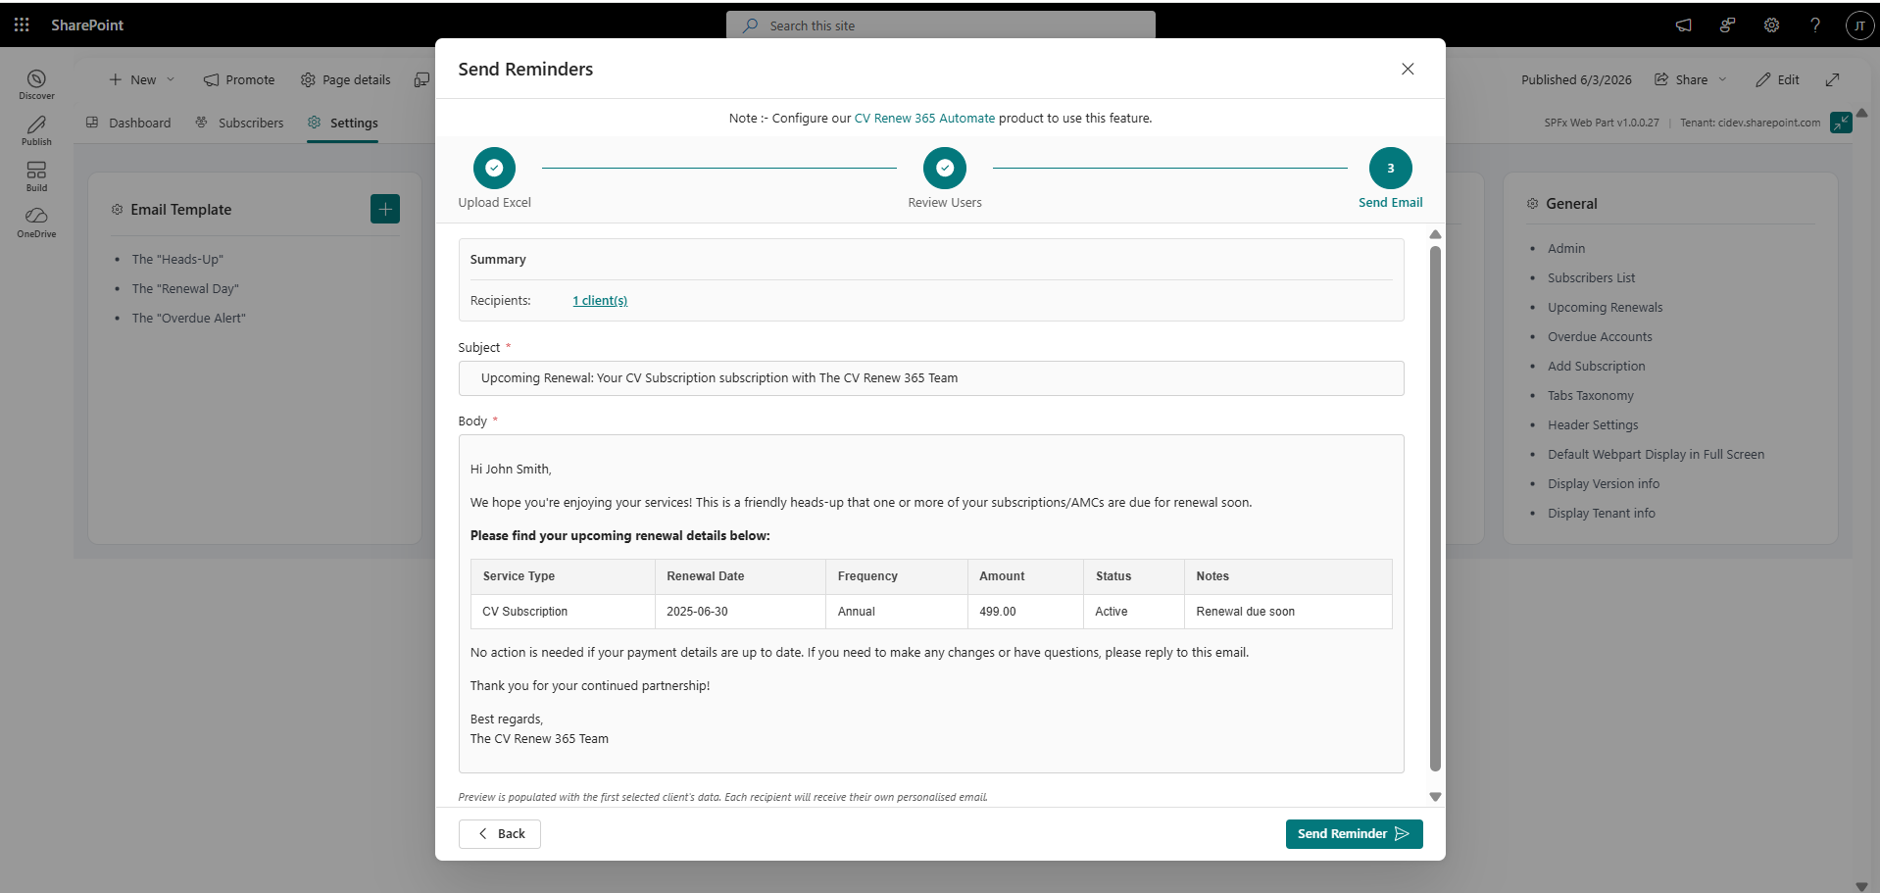Click the expand page diagonal arrow icon

coord(1832,79)
